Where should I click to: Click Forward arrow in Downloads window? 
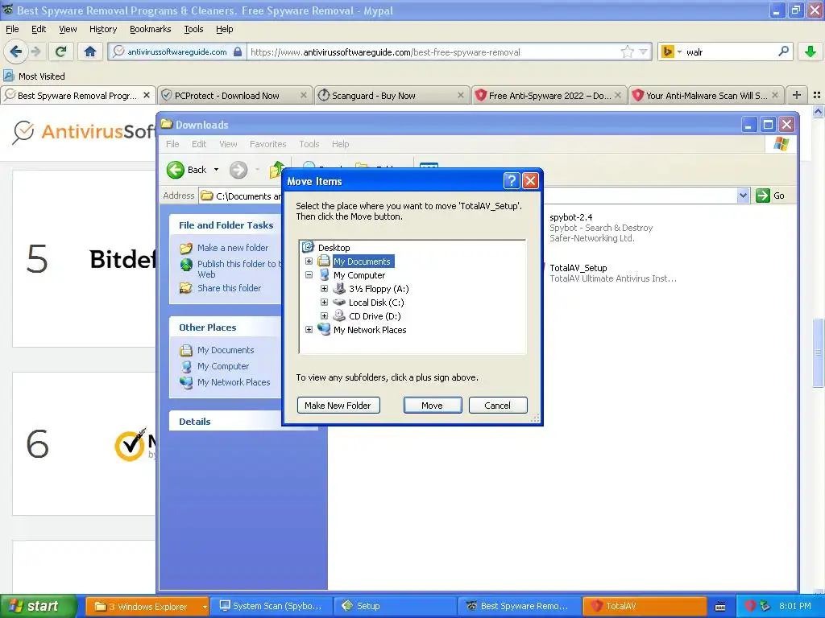click(238, 170)
